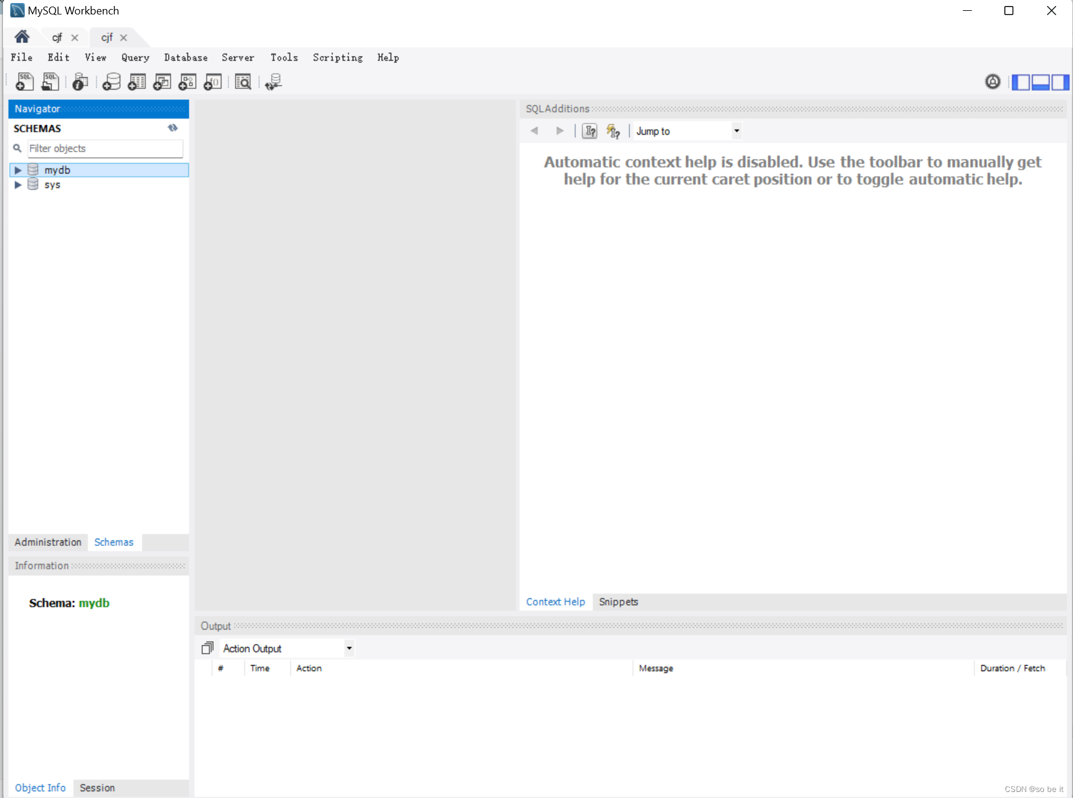Open the Scripting menu

(x=338, y=57)
